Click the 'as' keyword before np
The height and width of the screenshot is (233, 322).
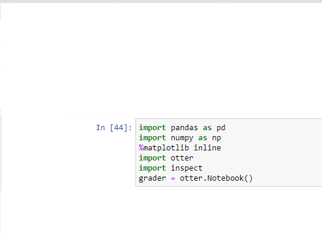203,138
